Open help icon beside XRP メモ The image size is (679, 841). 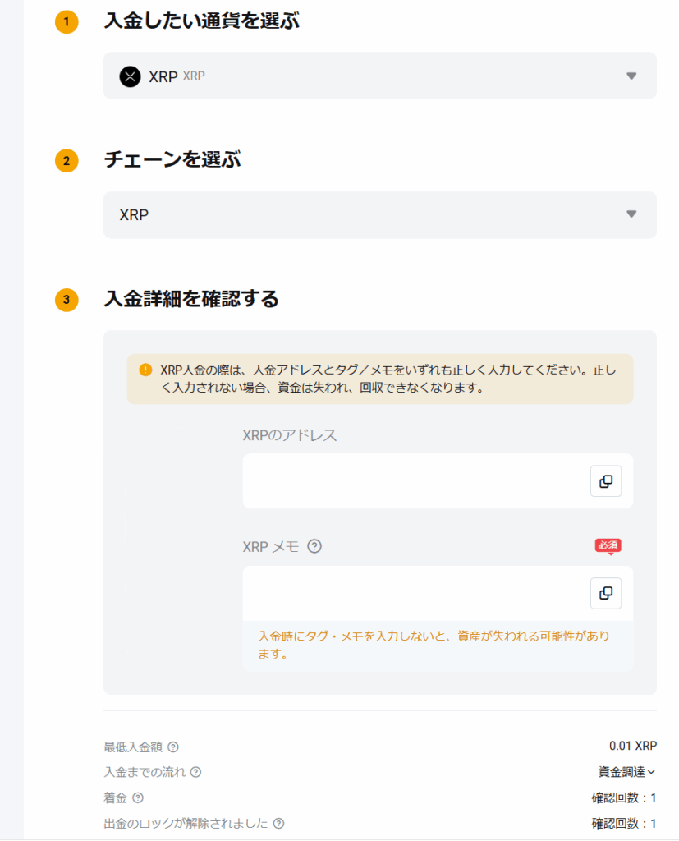314,546
